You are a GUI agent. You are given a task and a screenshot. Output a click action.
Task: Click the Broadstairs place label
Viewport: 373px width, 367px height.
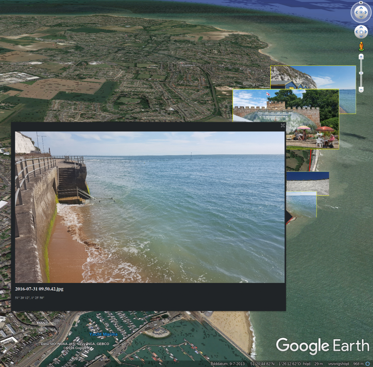(x=188, y=65)
